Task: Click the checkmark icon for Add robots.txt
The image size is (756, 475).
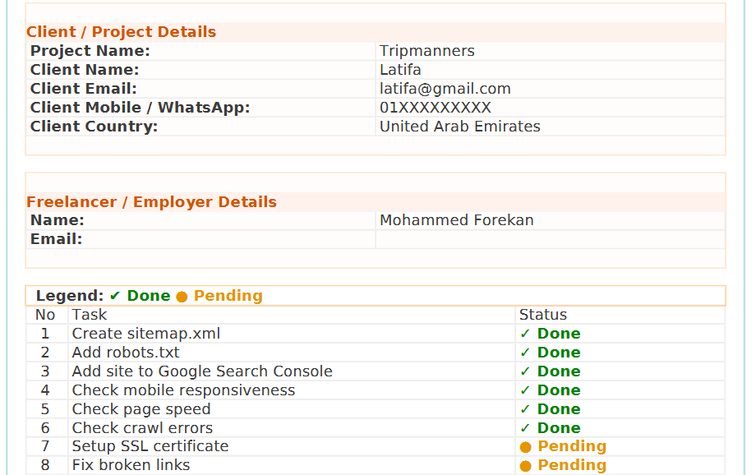Action: pyautogui.click(x=525, y=353)
